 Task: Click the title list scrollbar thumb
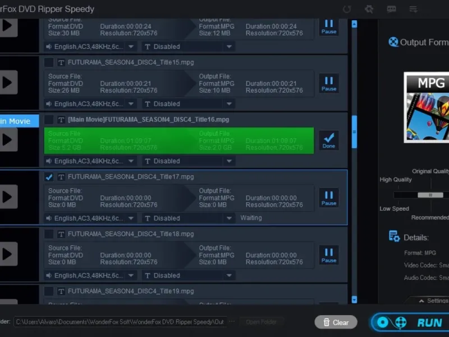pos(354,132)
